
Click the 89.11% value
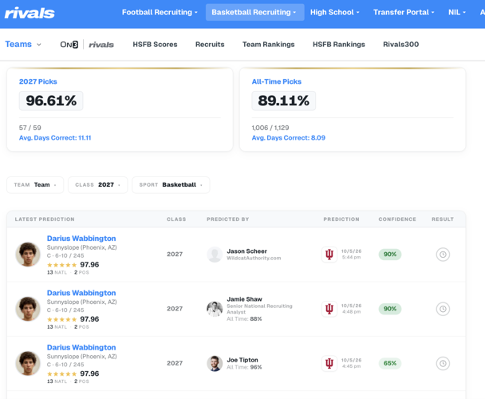[284, 101]
